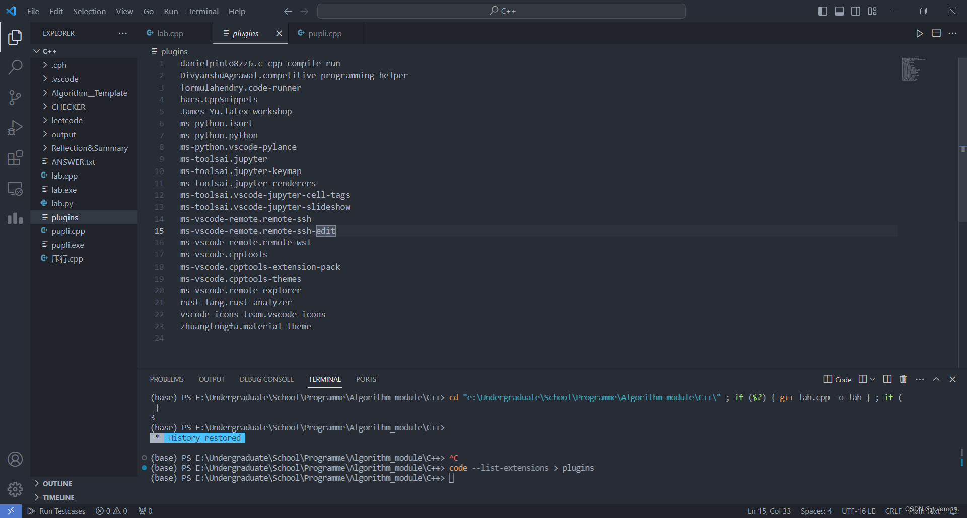967x518 pixels.
Task: Click the ports forwarded status item
Action: 146,511
